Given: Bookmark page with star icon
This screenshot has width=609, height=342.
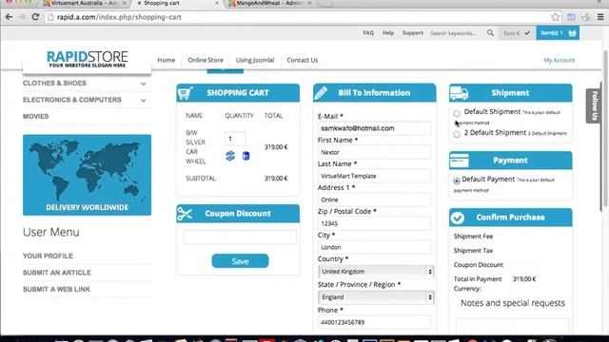Looking at the screenshot, I should pyautogui.click(x=556, y=17).
